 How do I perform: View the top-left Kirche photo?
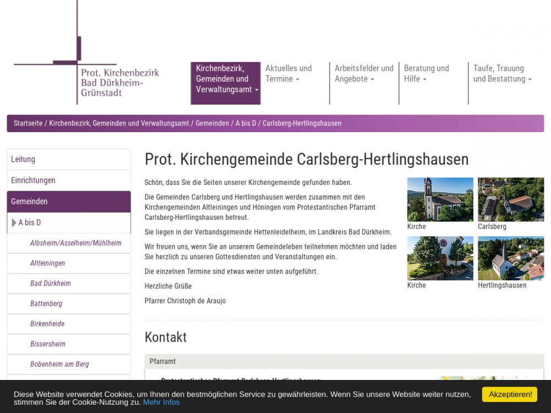(x=440, y=199)
